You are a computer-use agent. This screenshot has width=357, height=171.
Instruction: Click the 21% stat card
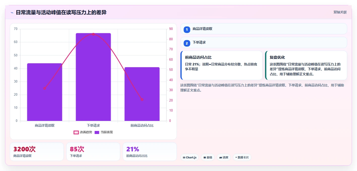pos(150,152)
